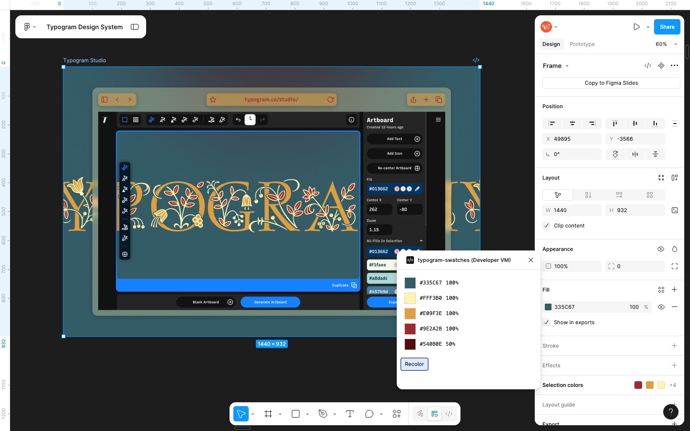Screen dimensions: 690x431
Task: Open Dev mode code view for the Frame
Action: click(x=648, y=66)
